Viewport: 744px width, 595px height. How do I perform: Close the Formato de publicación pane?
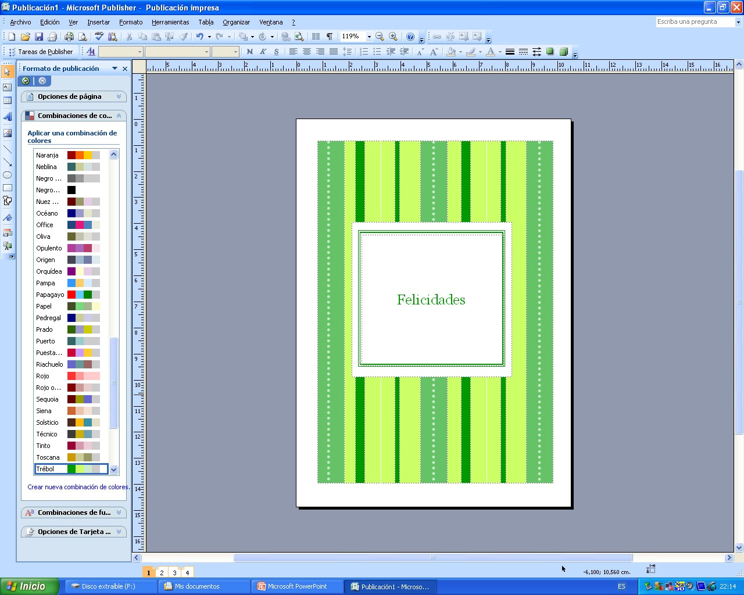[x=124, y=69]
